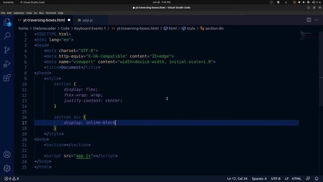Place cursor on 'display: flex;' line
This screenshot has width=323, height=182.
81,89
